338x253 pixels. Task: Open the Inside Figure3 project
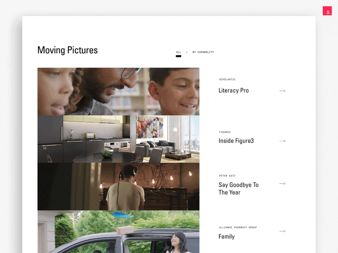(x=236, y=140)
